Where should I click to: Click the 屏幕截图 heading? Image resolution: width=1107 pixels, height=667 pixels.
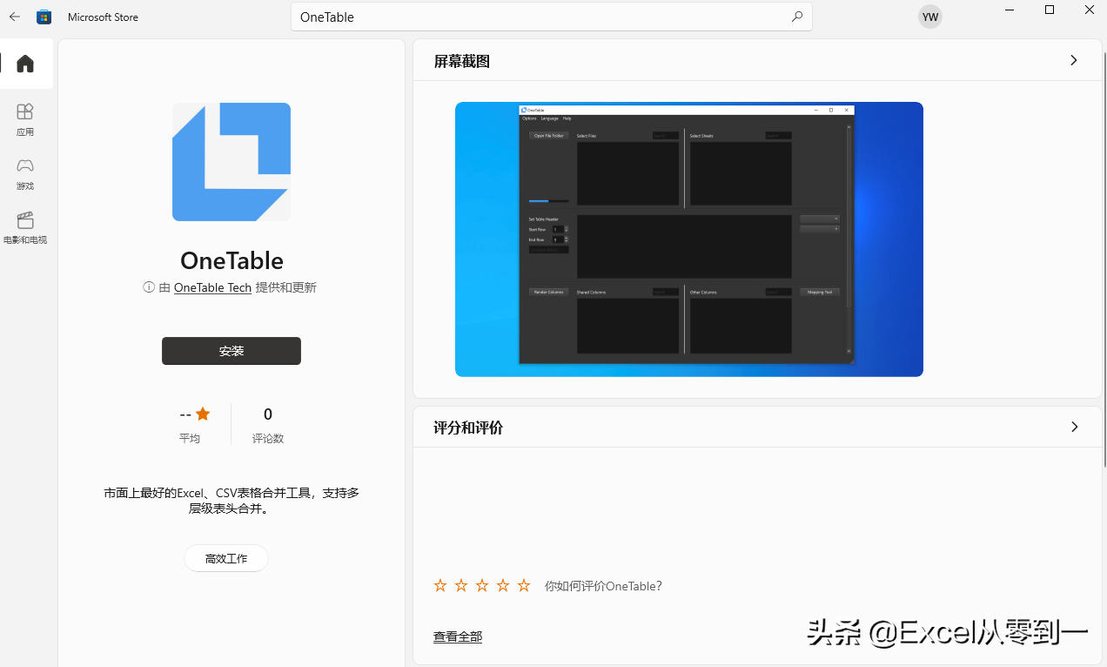(x=462, y=62)
